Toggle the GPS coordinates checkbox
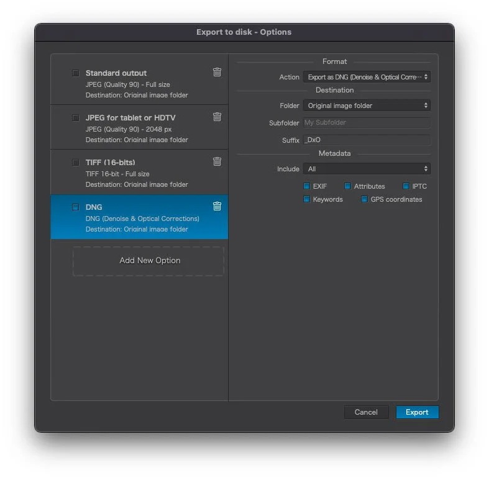The height and width of the screenshot is (478, 489). (x=364, y=199)
